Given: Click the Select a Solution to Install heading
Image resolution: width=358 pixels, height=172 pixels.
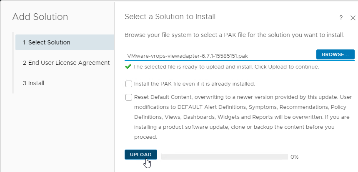Looking at the screenshot, I should click(x=170, y=17).
